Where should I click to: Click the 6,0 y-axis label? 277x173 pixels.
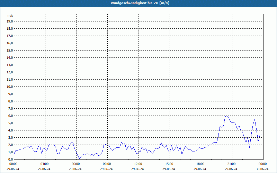pos(11,116)
